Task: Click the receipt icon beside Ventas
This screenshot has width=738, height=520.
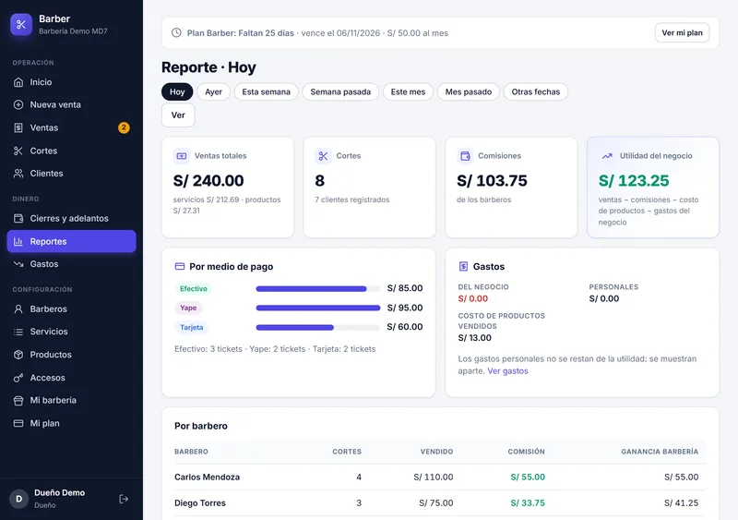Action: point(18,127)
